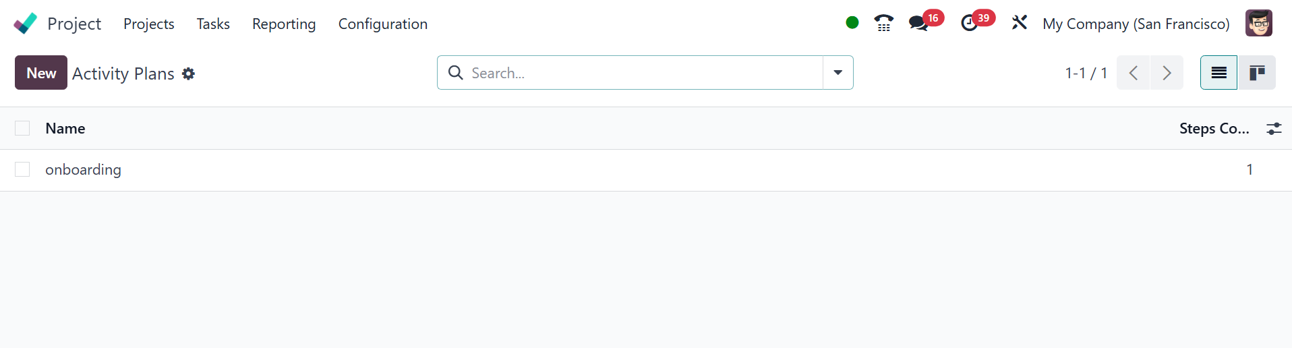Open the Tasks menu
The image size is (1292, 348).
213,24
